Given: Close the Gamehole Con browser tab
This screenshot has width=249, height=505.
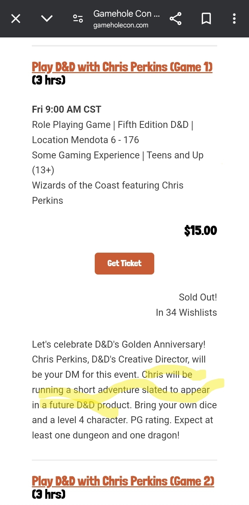Looking at the screenshot, I should 16,19.
